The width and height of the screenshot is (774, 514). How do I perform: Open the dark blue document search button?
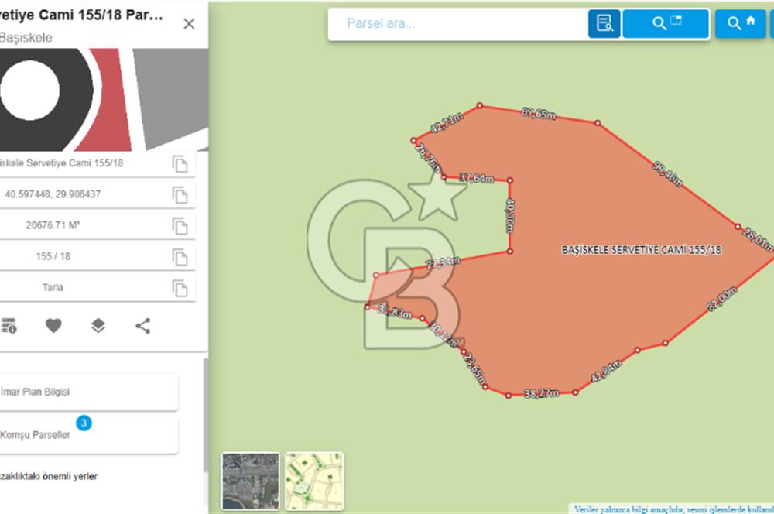point(604,24)
